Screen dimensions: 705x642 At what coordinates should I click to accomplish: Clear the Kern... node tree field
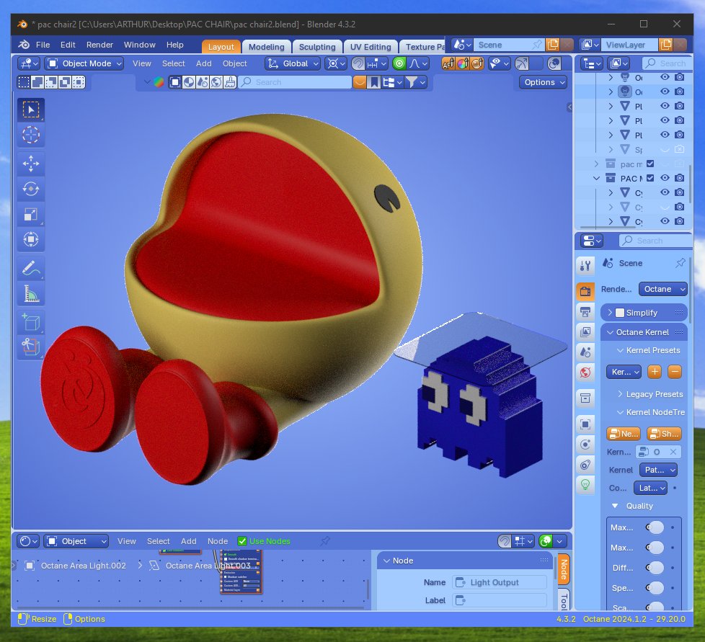point(673,452)
